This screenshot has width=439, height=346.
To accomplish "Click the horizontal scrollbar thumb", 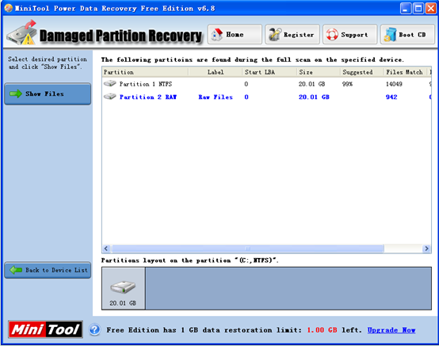I will pos(247,249).
